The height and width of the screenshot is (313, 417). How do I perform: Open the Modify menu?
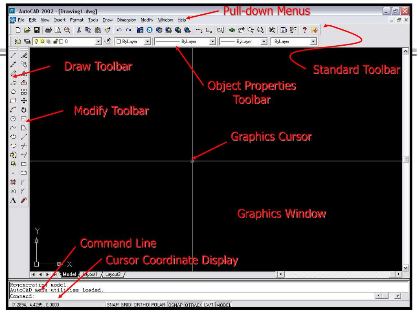click(147, 20)
